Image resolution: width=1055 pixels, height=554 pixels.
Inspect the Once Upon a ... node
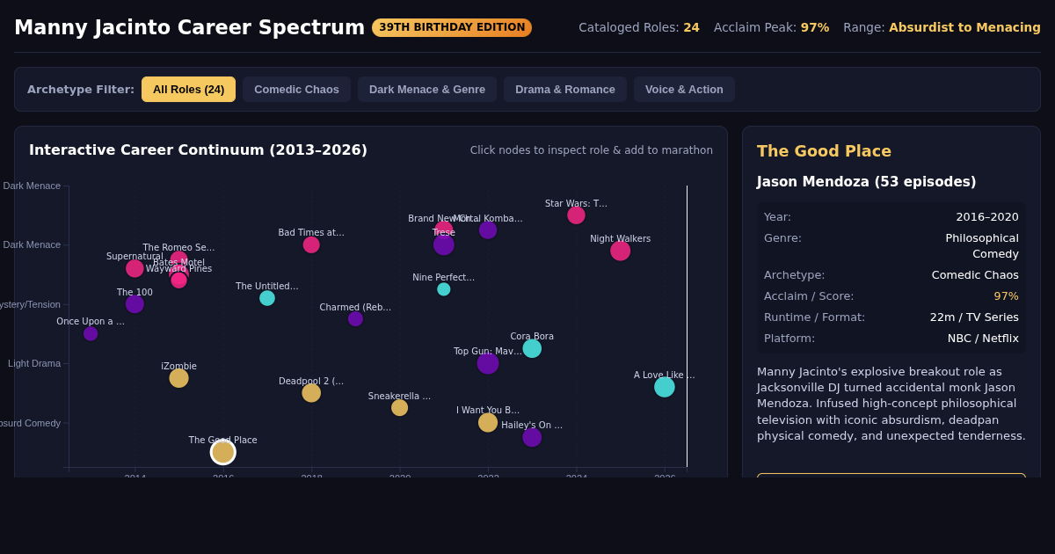[91, 333]
